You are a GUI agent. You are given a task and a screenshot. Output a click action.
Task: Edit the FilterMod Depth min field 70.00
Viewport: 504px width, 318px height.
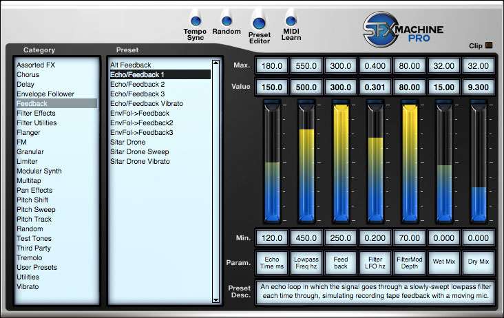[x=410, y=238]
